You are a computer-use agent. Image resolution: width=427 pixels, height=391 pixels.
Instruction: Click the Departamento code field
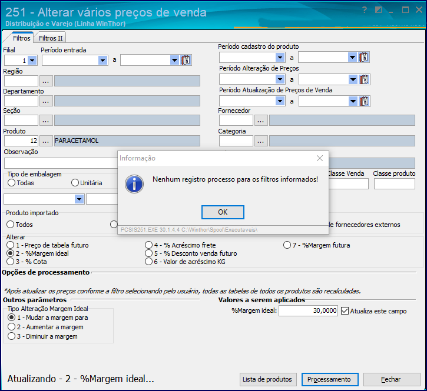pyautogui.click(x=21, y=101)
